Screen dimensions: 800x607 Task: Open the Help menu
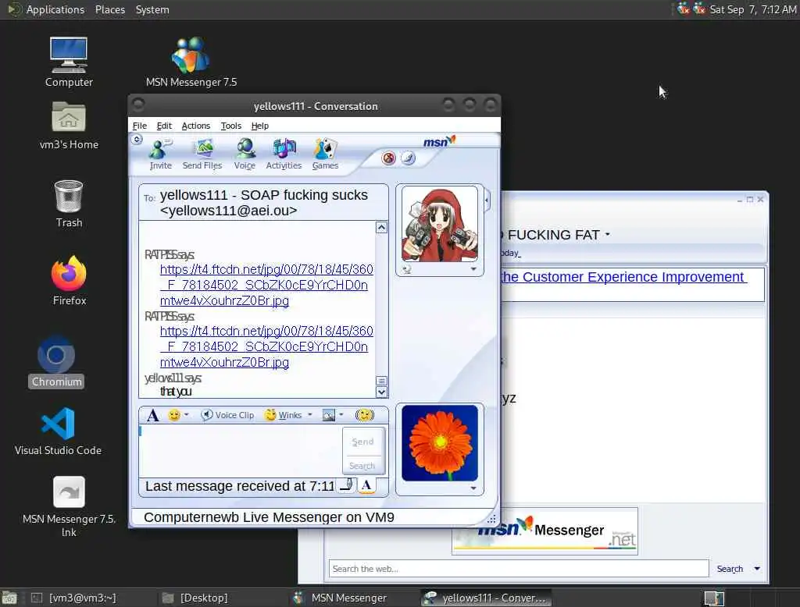[259, 126]
